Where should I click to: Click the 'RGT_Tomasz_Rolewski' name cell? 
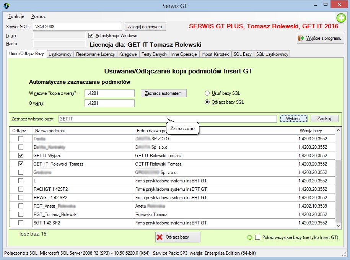point(83,214)
